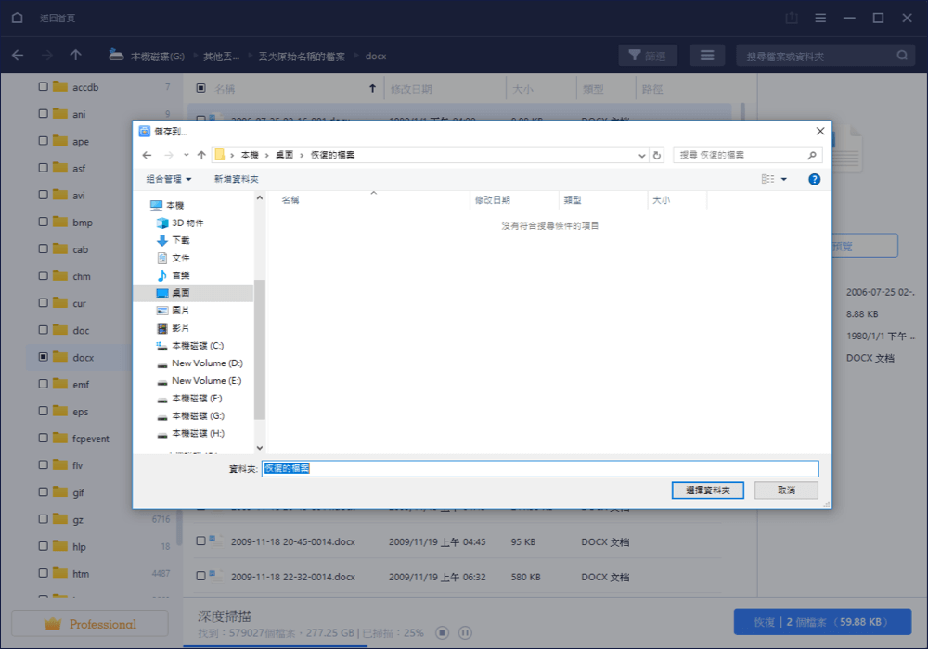
Task: Open help in save dialog
Action: [815, 179]
